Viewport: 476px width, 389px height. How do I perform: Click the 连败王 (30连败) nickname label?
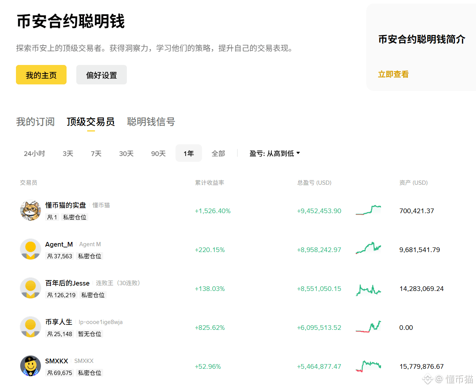118,283
